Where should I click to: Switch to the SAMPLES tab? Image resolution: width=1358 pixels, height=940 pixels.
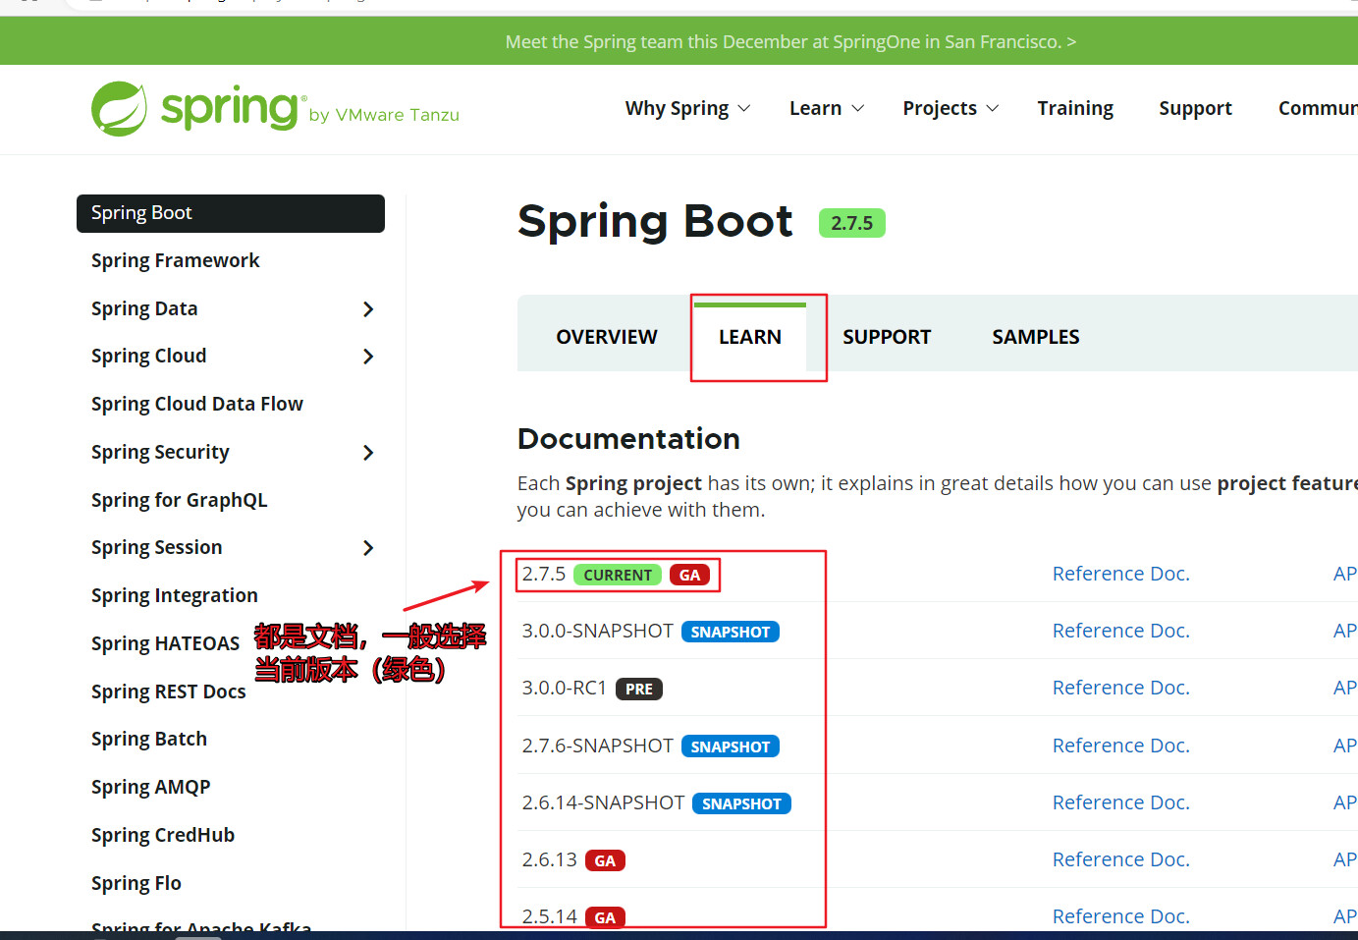point(1036,337)
